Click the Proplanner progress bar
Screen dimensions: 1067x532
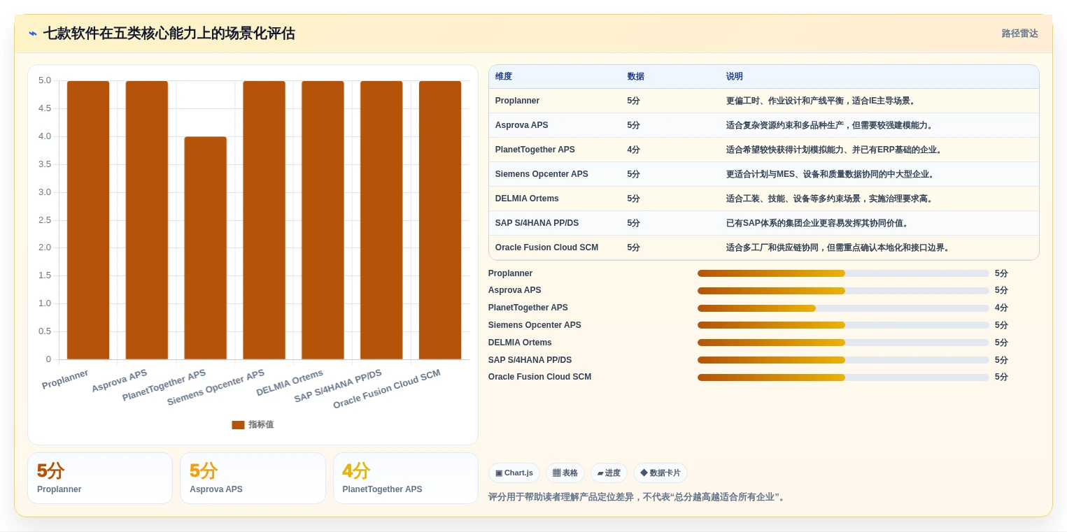pos(843,273)
